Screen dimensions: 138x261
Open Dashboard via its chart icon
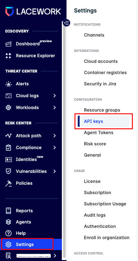pos(8,44)
